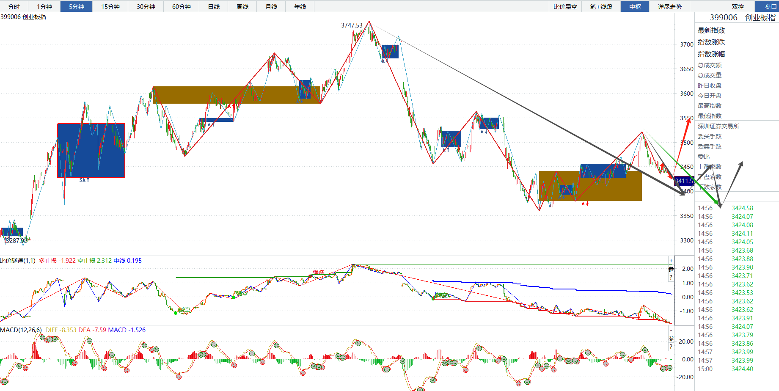This screenshot has width=779, height=391.
Task: Select the 5分钟 period tab
Action: [77, 6]
